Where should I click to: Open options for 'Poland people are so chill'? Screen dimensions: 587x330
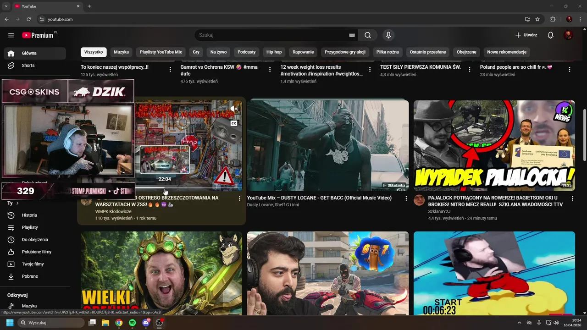(570, 70)
